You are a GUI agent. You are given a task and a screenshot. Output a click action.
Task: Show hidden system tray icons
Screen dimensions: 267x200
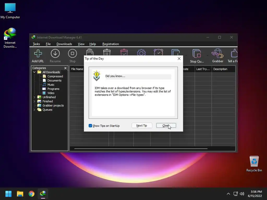[228, 194]
